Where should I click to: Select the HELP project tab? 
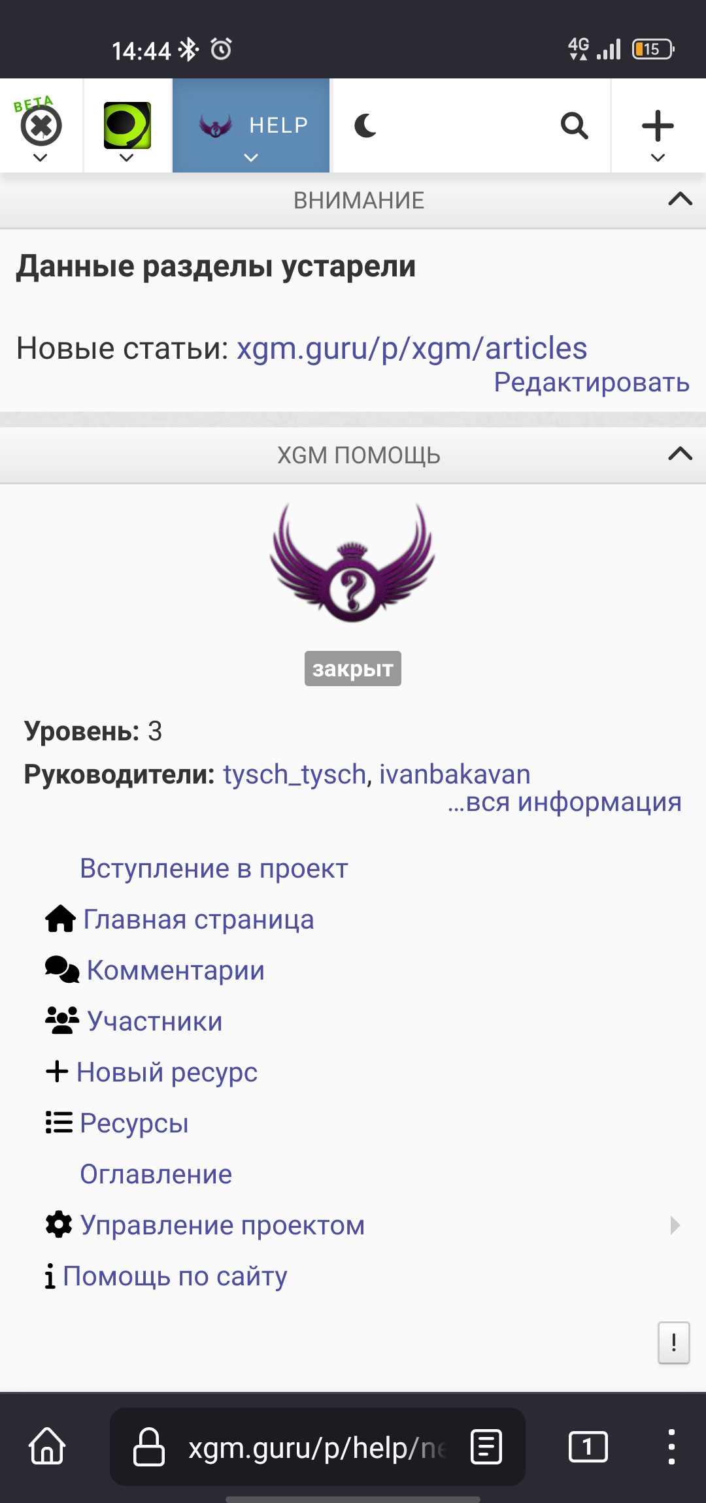click(251, 125)
